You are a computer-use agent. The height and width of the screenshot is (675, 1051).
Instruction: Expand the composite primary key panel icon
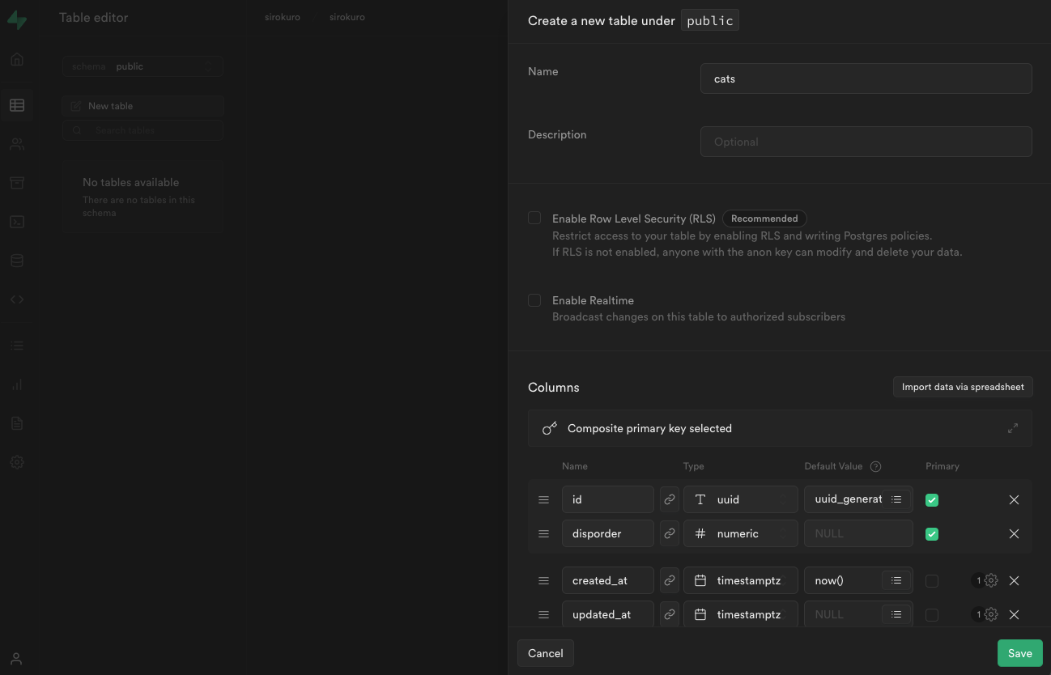[x=1013, y=428]
